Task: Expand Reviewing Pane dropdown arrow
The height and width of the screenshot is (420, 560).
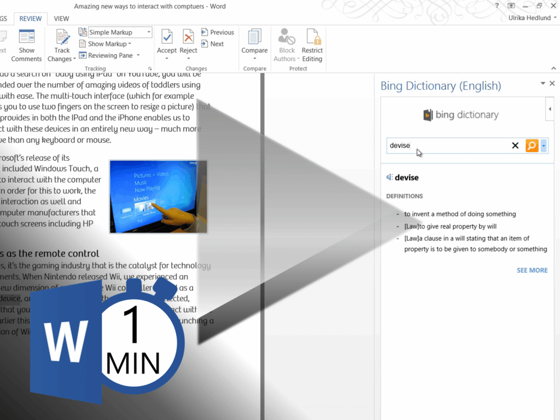Action: click(138, 55)
